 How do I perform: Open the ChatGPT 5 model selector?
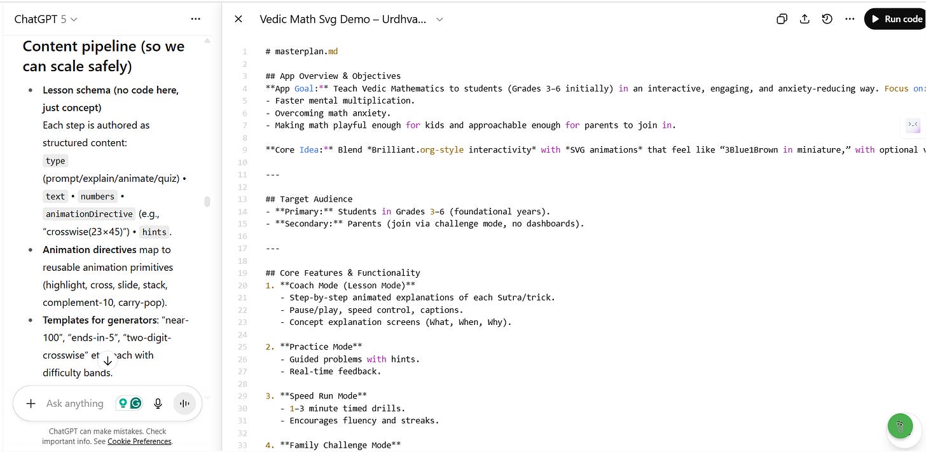coord(46,19)
